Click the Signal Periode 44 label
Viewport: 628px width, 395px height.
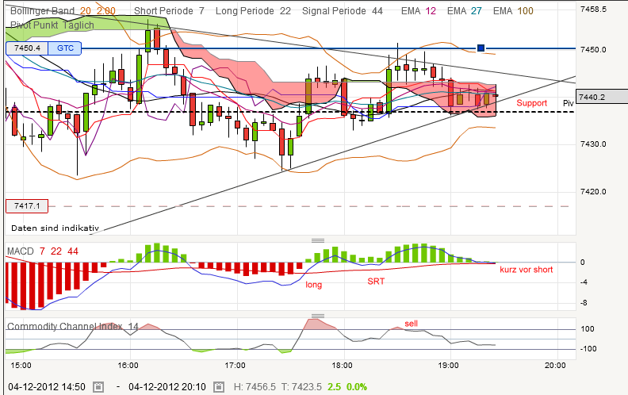pos(343,11)
